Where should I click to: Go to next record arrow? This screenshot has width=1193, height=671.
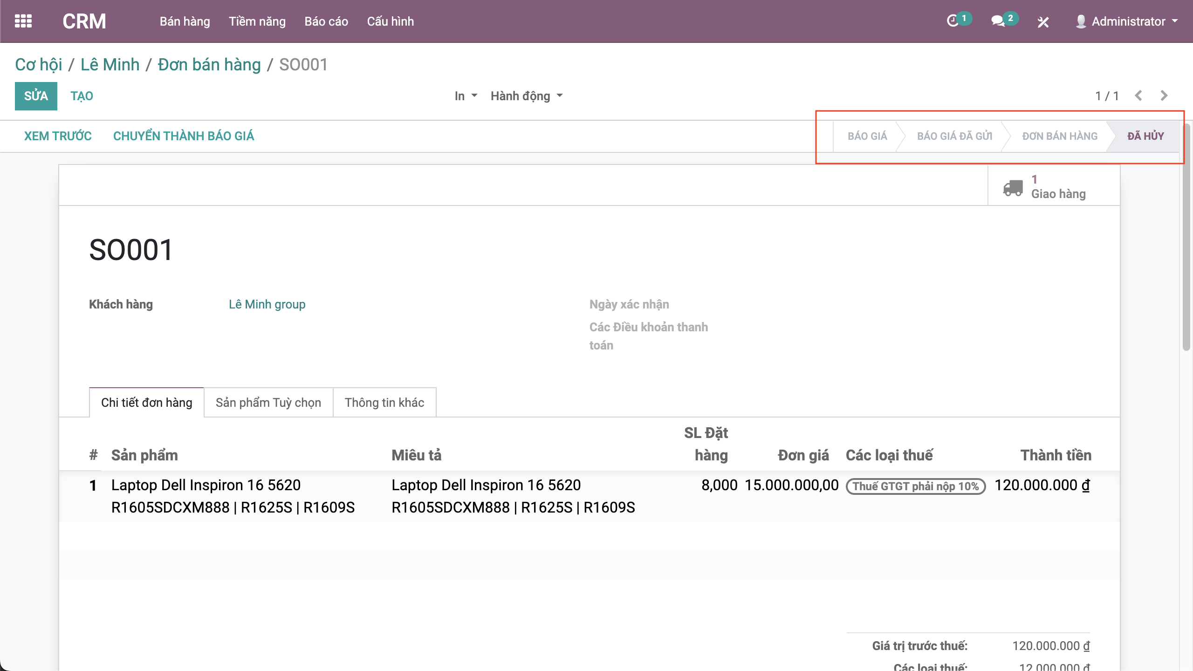click(x=1164, y=96)
